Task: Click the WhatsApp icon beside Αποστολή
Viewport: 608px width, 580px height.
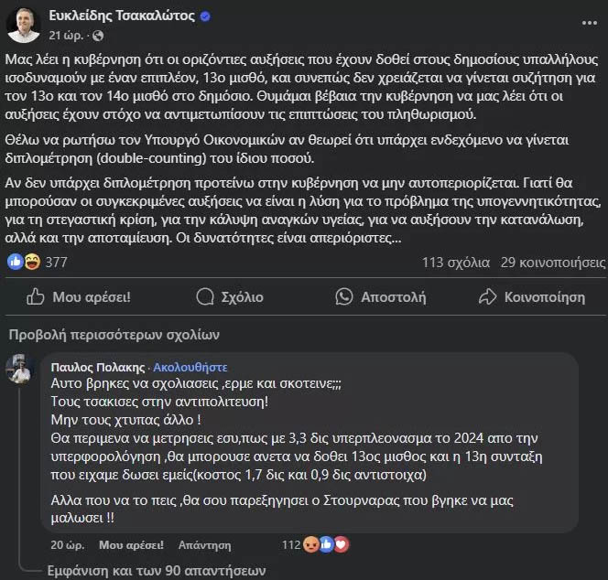Action: click(344, 297)
